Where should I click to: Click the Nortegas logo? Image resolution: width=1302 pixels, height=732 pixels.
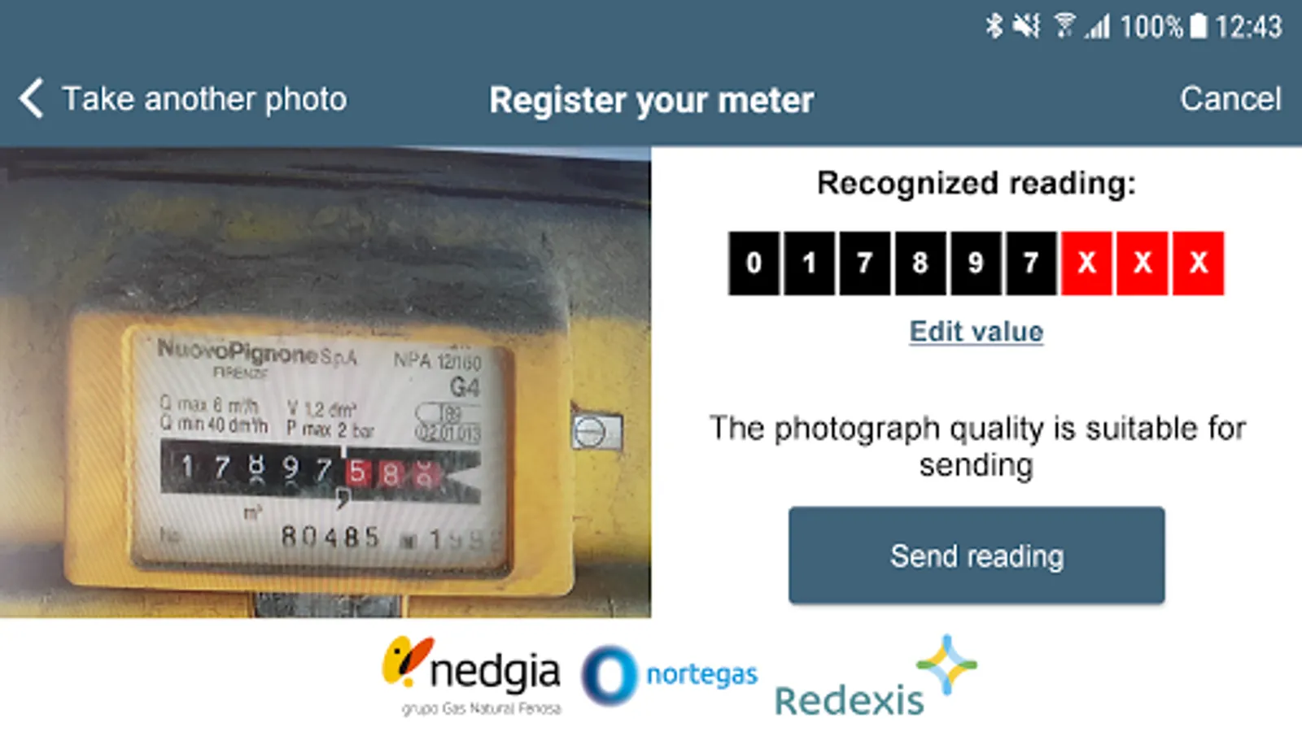[670, 674]
